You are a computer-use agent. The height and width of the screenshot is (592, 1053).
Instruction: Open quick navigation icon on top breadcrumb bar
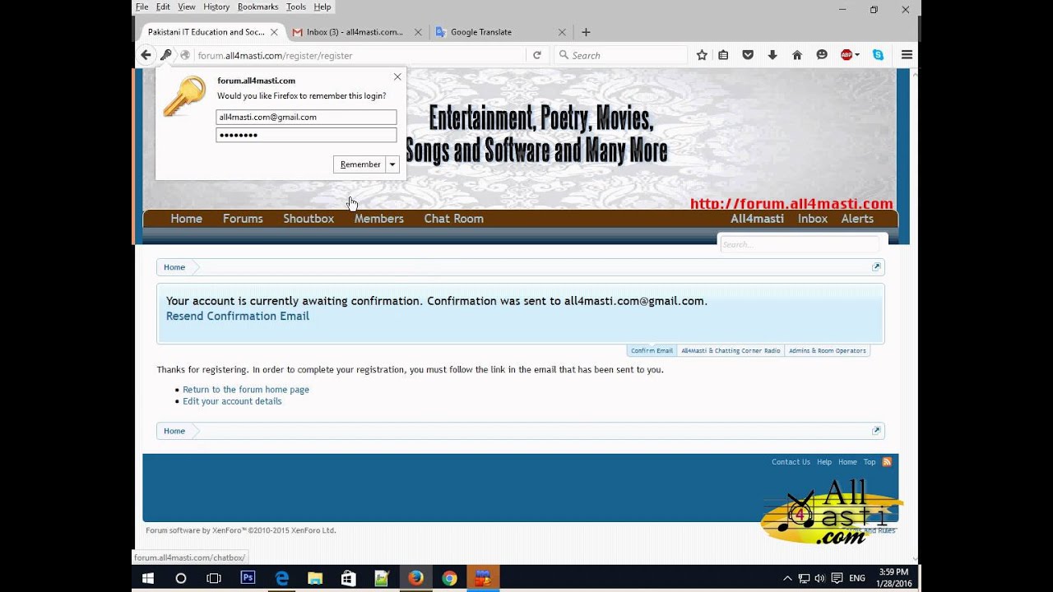pyautogui.click(x=876, y=267)
